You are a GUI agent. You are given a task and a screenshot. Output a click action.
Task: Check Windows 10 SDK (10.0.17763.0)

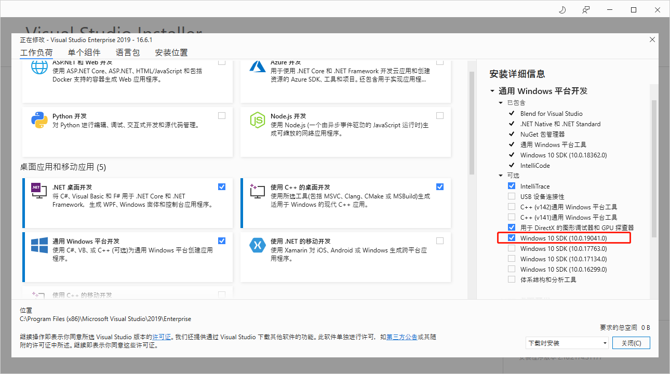coord(512,248)
